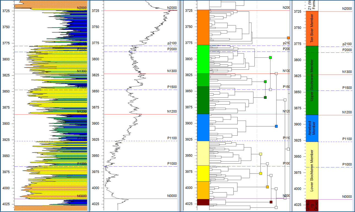
Task: Select the amber cluster node near depth 4000
Action: click(267, 187)
